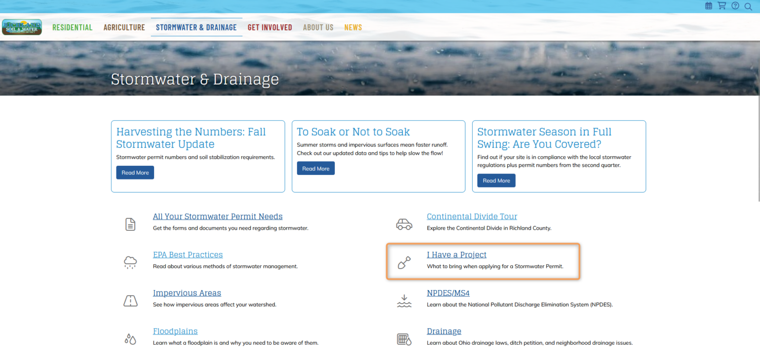Select the News menu item
This screenshot has height=363, width=760.
tap(353, 27)
